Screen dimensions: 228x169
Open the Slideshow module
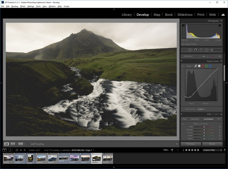coord(185,15)
